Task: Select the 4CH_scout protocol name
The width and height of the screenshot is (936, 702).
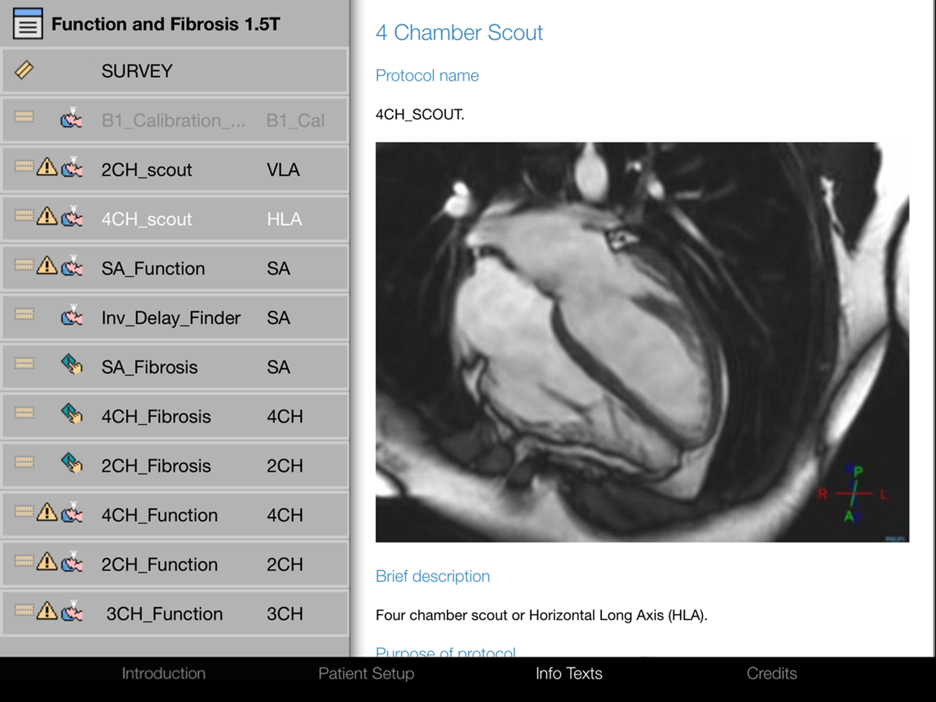Action: tap(146, 219)
